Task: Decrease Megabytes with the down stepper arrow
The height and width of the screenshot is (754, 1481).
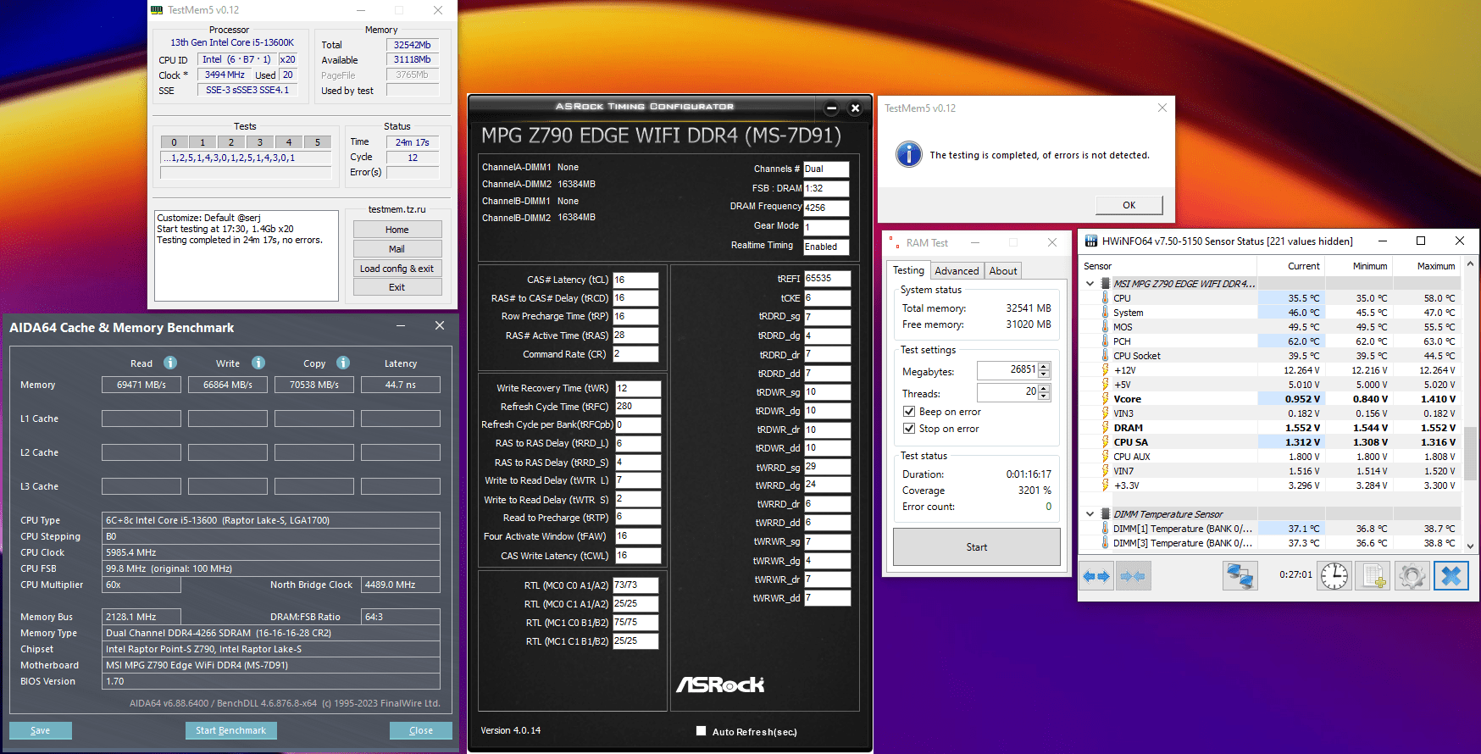Action: click(1044, 374)
